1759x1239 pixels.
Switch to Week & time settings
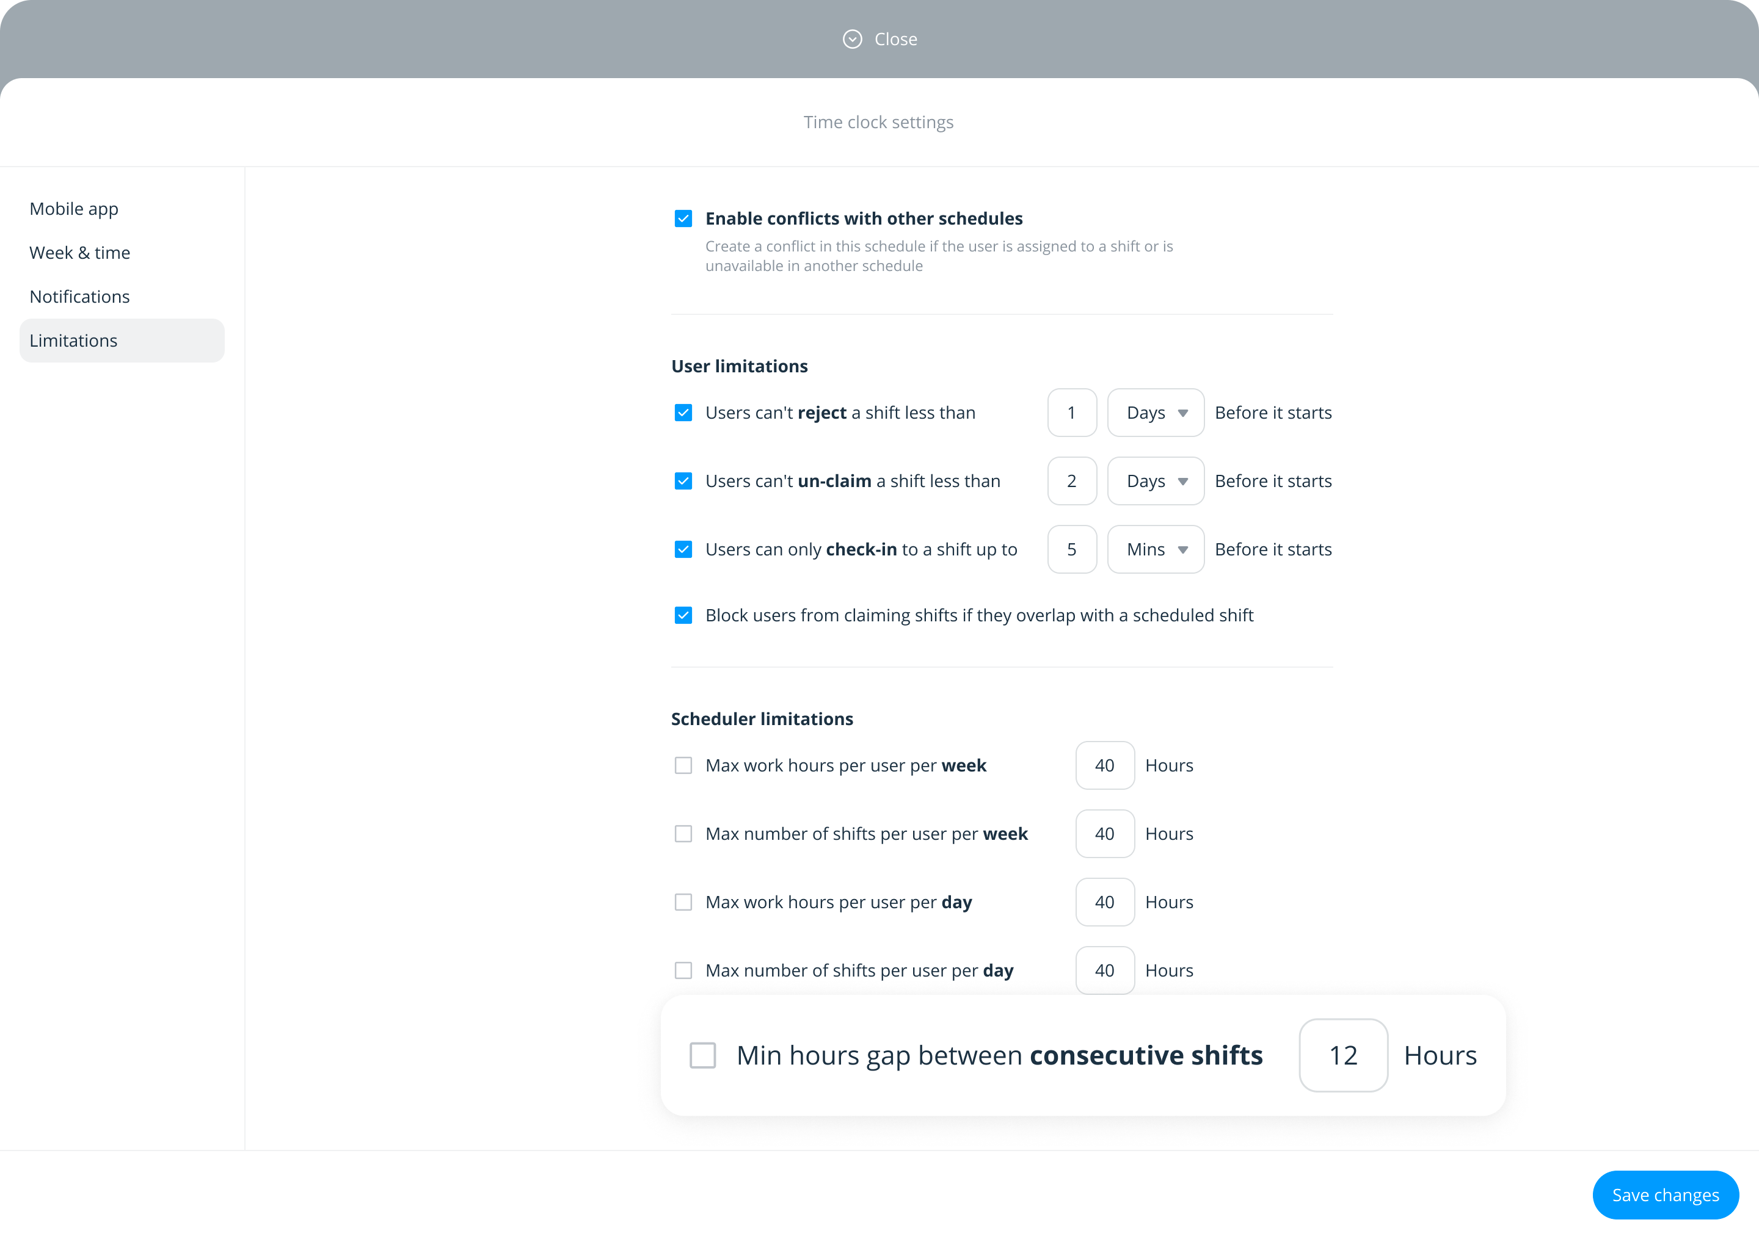coord(79,253)
